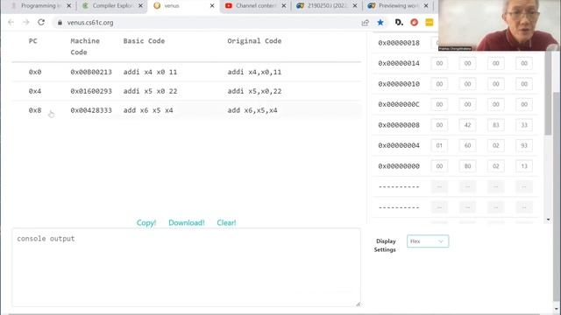The image size is (561, 315).
Task: Click the console resize handle
Action: click(359, 304)
